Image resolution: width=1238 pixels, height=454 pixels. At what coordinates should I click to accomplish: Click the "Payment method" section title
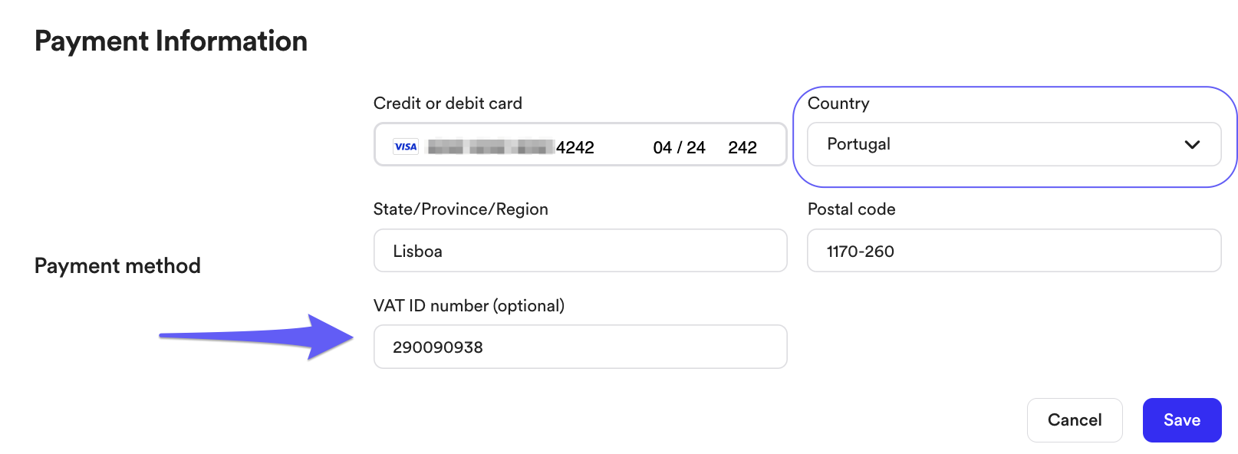click(117, 266)
